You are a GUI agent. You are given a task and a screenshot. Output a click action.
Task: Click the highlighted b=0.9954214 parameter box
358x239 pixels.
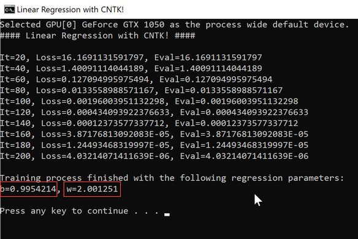pyautogui.click(x=28, y=189)
